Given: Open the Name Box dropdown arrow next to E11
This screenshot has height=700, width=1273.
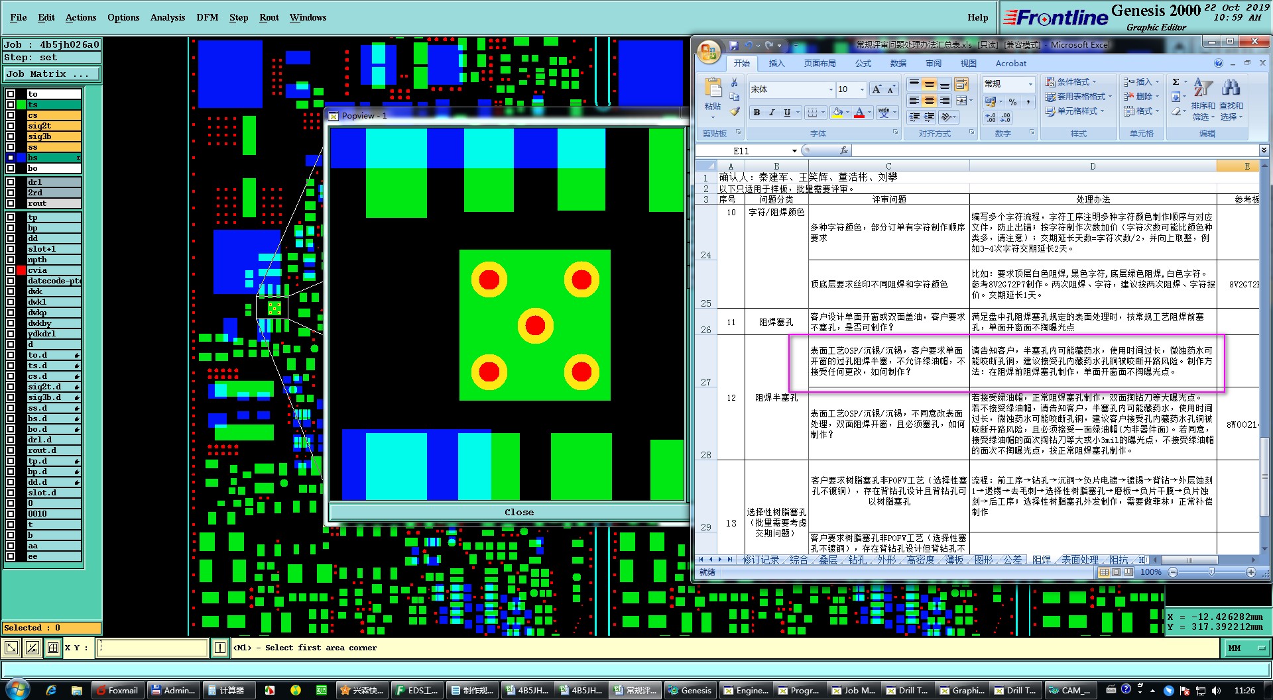Looking at the screenshot, I should pos(794,151).
